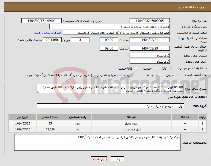Select the خدمت radio button

tap(156, 68)
